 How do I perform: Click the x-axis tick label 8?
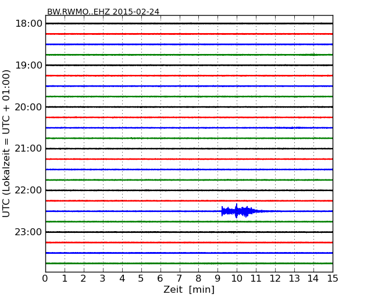pyautogui.click(x=199, y=279)
